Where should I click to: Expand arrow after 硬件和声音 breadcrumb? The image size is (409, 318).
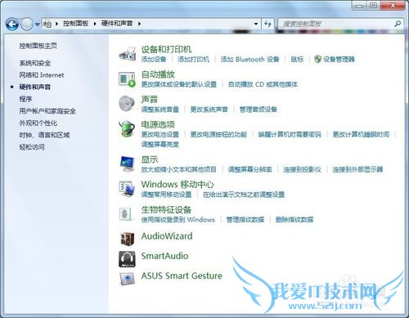point(139,24)
